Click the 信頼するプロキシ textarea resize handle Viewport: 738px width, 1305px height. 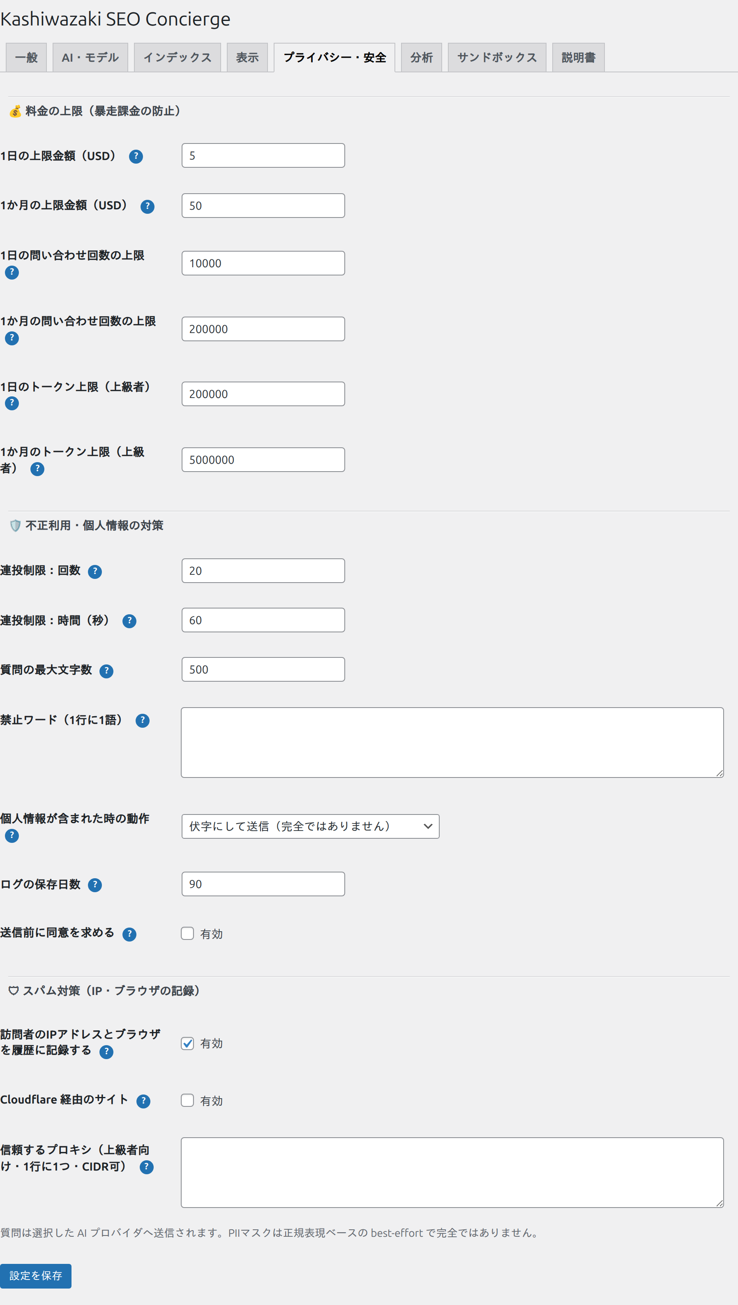coord(719,1203)
